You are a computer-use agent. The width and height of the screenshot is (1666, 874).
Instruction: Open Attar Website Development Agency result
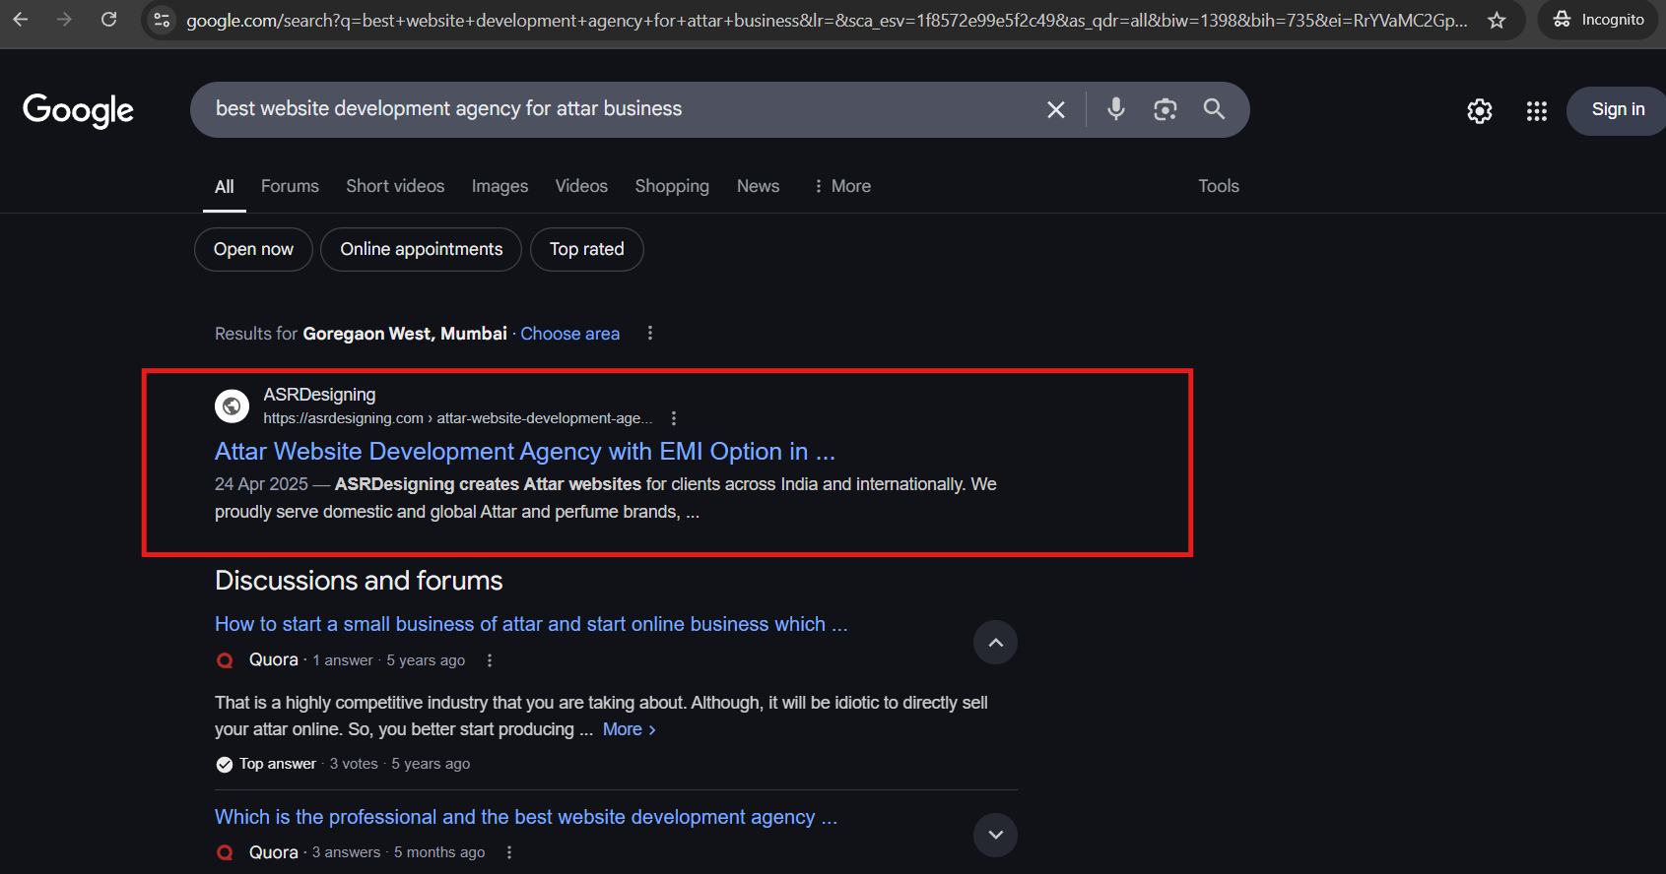(524, 452)
